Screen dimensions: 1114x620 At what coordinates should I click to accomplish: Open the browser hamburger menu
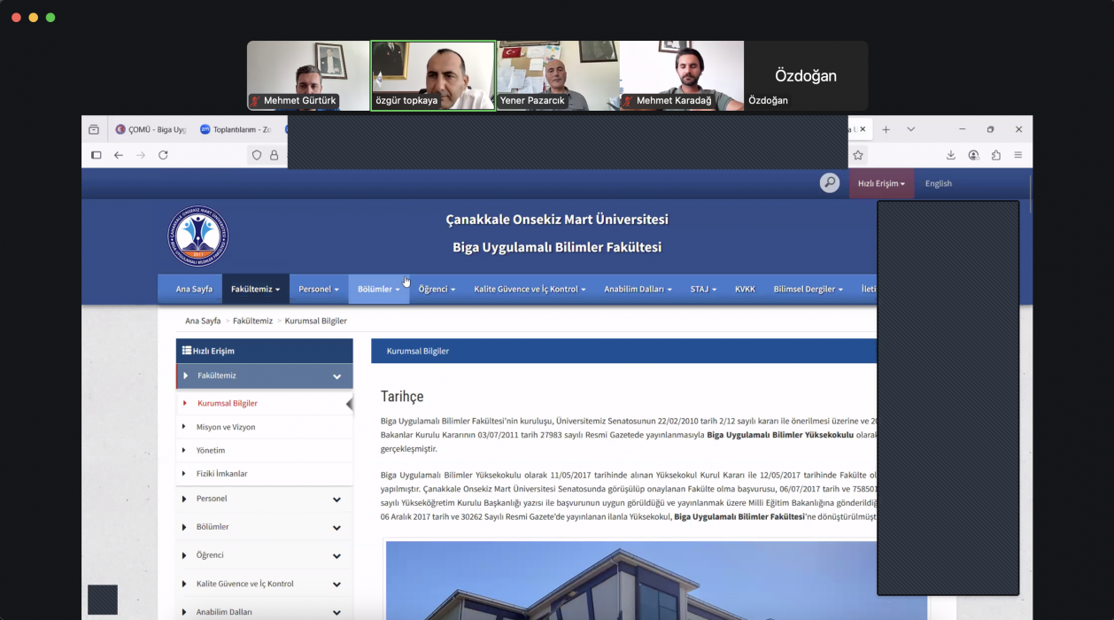[1018, 155]
